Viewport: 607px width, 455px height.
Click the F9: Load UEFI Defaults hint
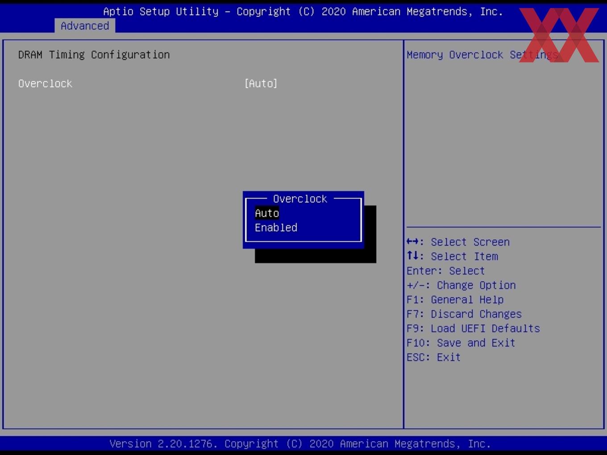pos(473,328)
